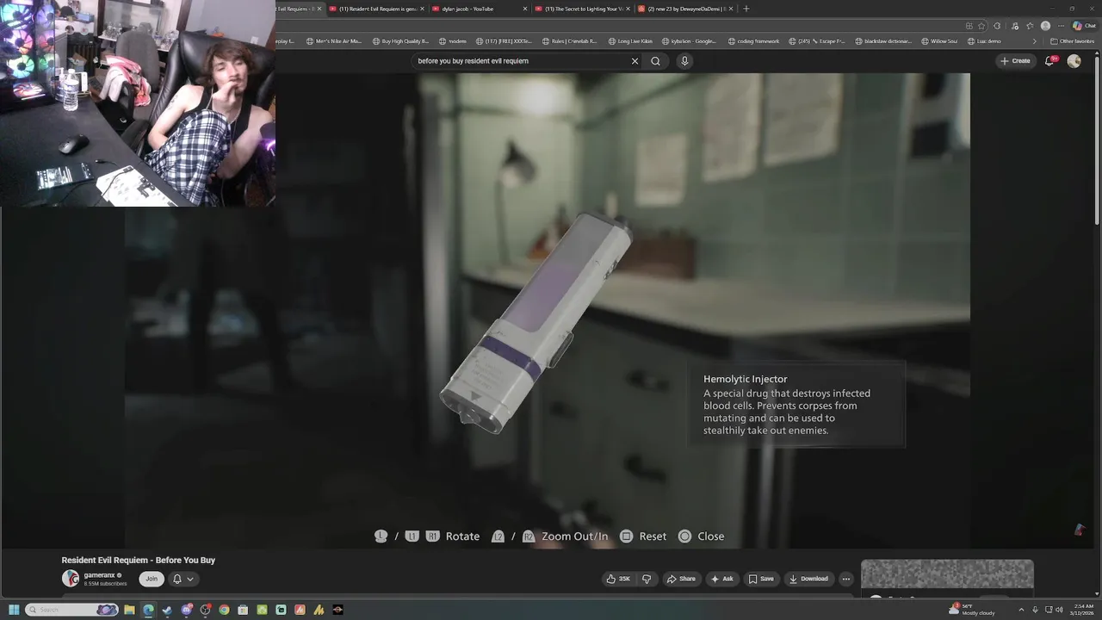Switch to 'new 23 by DewayneDaDemi' tab
Image resolution: width=1102 pixels, height=620 pixels.
coord(685,9)
